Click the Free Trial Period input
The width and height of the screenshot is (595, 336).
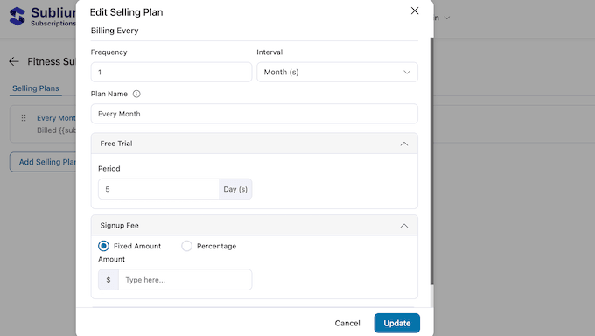(x=158, y=189)
